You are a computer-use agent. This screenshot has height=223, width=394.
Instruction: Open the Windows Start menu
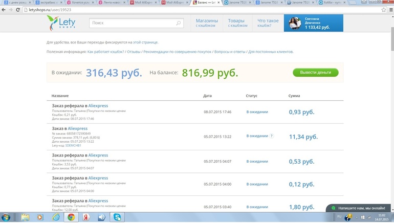(x=7, y=217)
